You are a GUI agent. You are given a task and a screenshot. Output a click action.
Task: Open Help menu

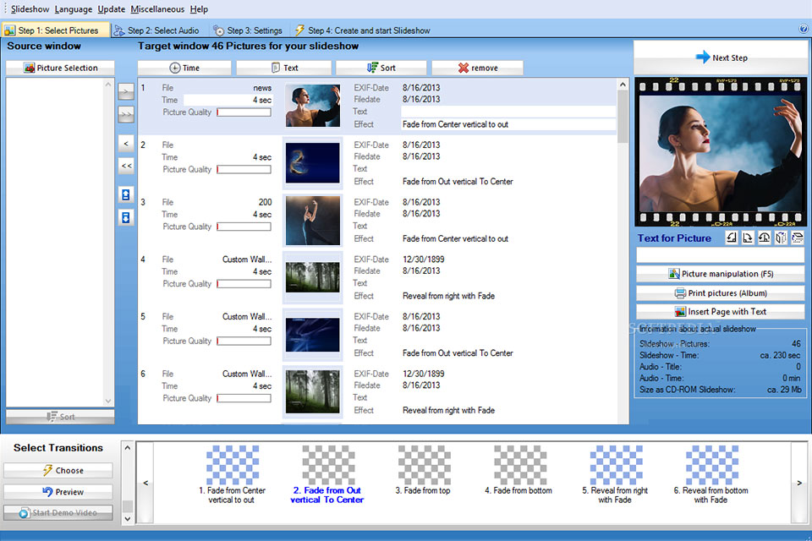pyautogui.click(x=199, y=9)
